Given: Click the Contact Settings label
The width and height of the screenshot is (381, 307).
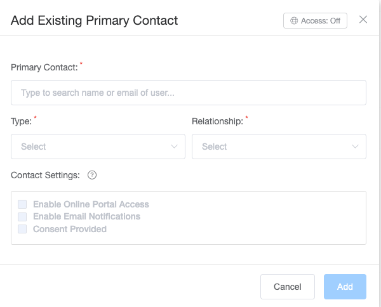Looking at the screenshot, I should click(46, 175).
